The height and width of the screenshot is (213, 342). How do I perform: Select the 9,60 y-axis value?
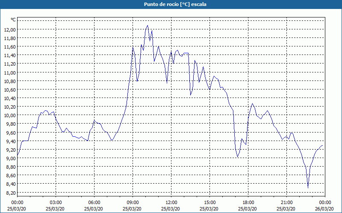click(11, 132)
